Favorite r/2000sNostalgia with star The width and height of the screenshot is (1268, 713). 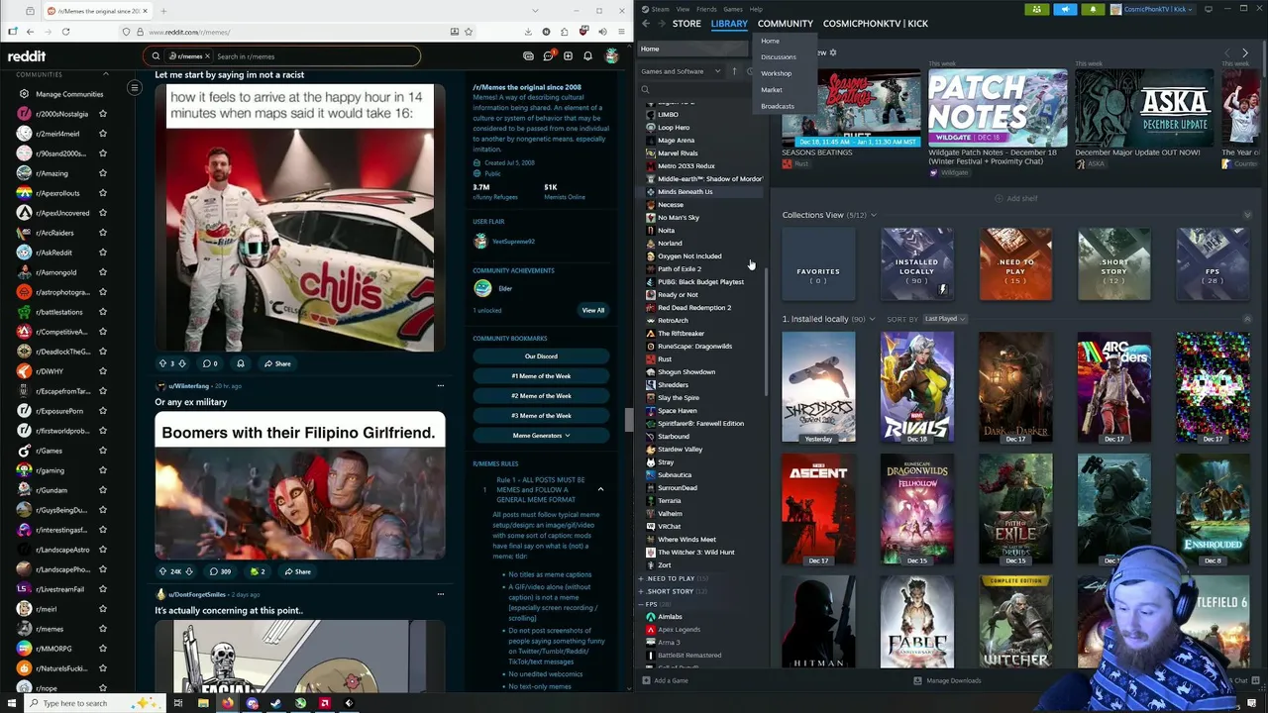coord(102,114)
